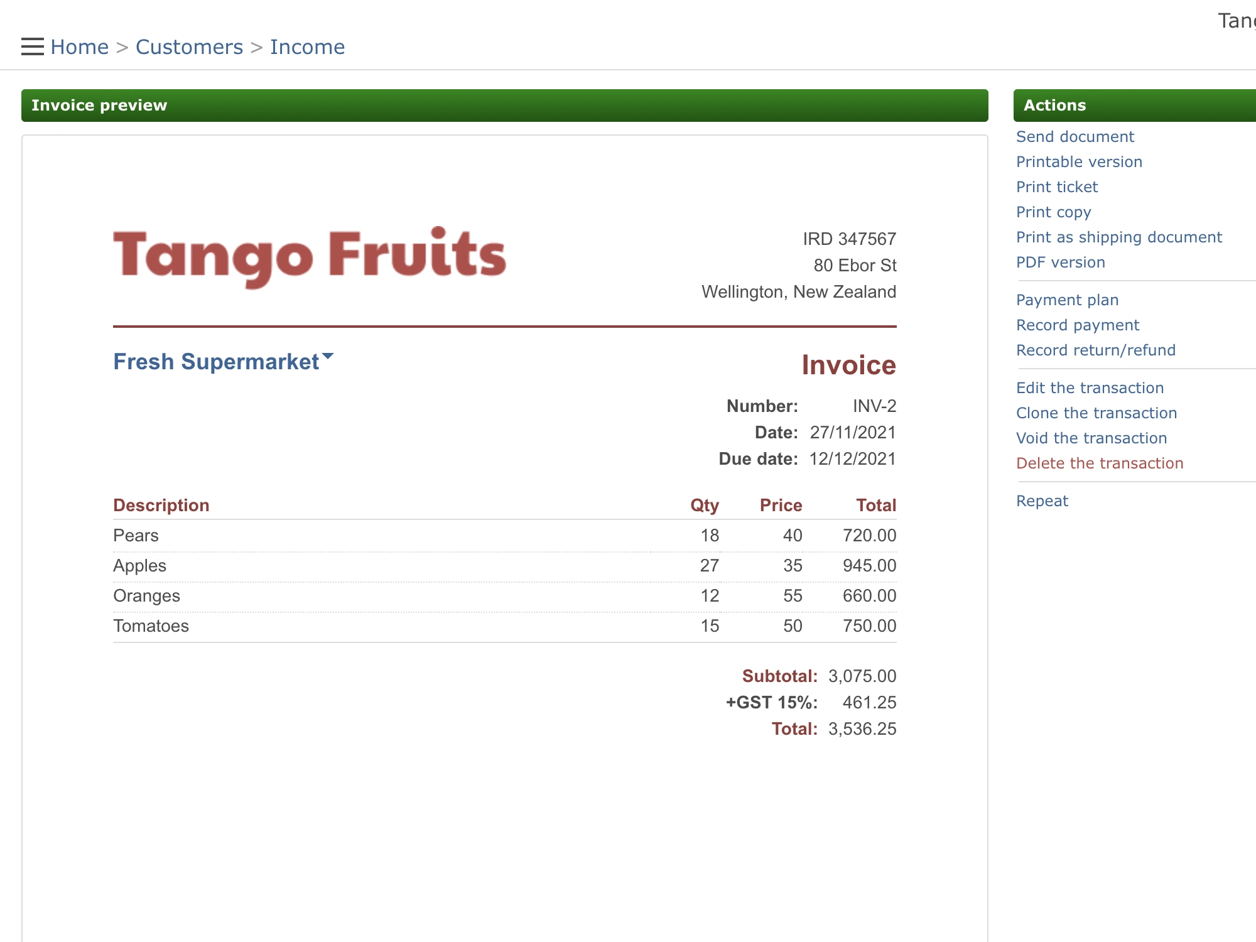Click Edit the transaction link
The image size is (1256, 942).
point(1090,387)
